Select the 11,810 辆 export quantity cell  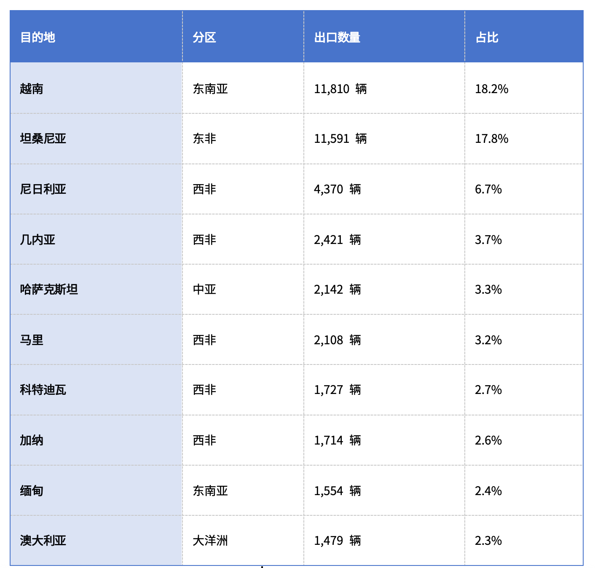pos(384,88)
